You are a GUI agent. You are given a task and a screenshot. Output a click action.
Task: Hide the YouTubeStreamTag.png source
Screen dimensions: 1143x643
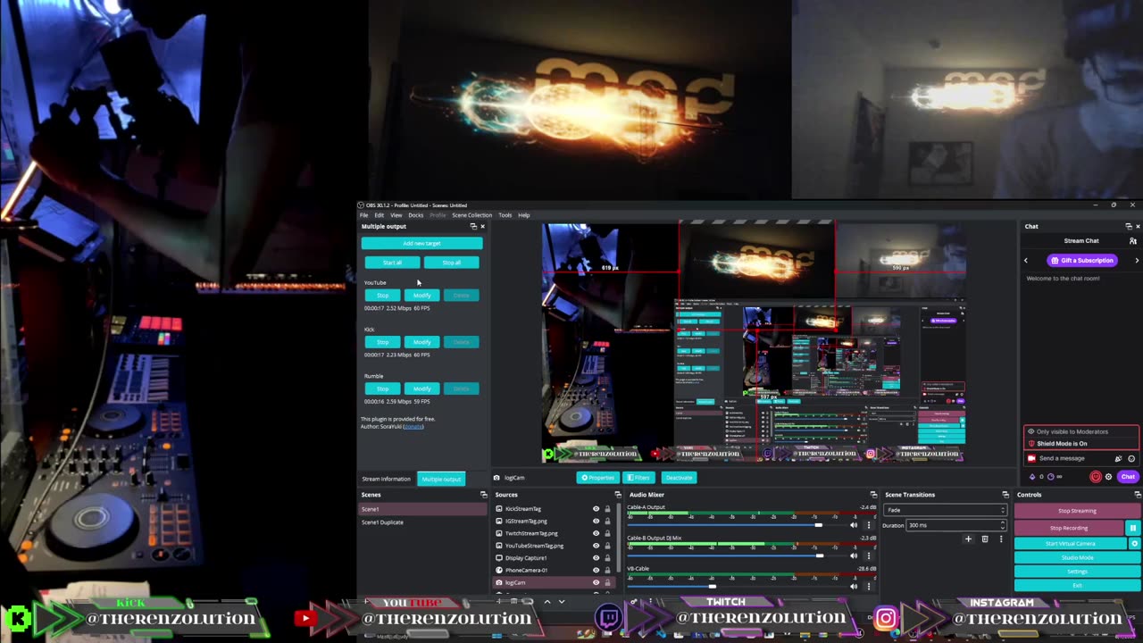tap(596, 546)
